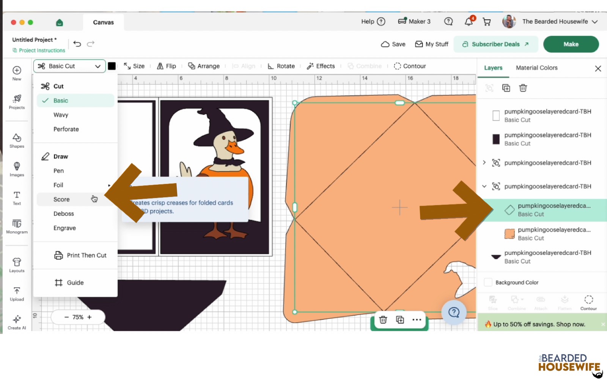Open the blue help chat bubble

tap(454, 312)
